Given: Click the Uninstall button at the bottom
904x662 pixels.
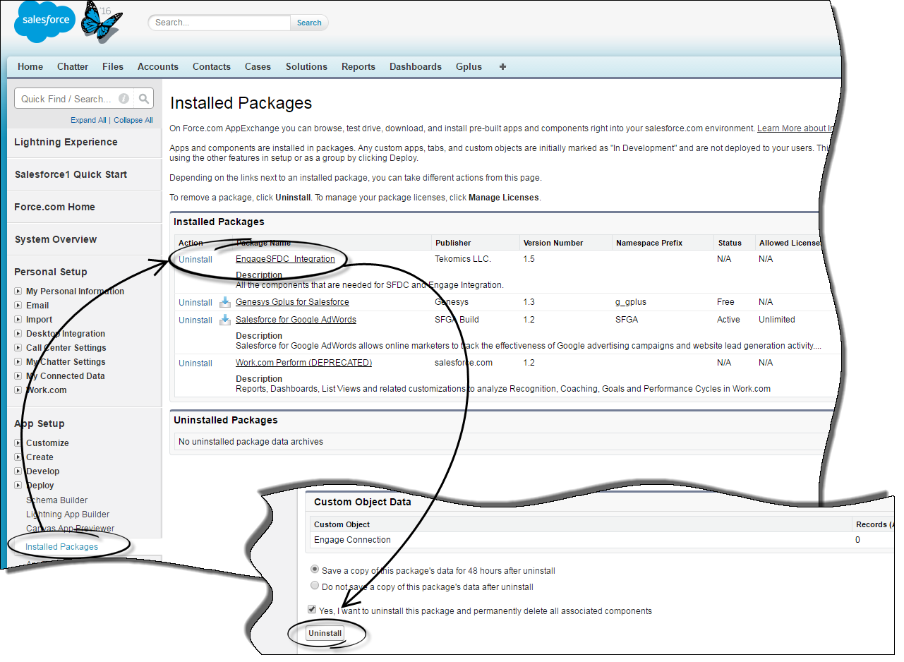Looking at the screenshot, I should [325, 633].
